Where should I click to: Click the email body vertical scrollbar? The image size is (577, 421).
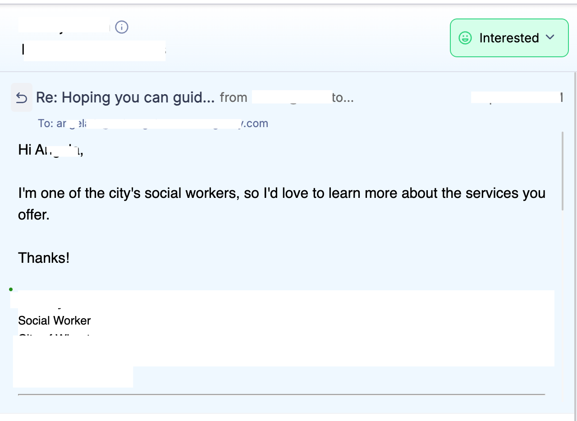562,171
